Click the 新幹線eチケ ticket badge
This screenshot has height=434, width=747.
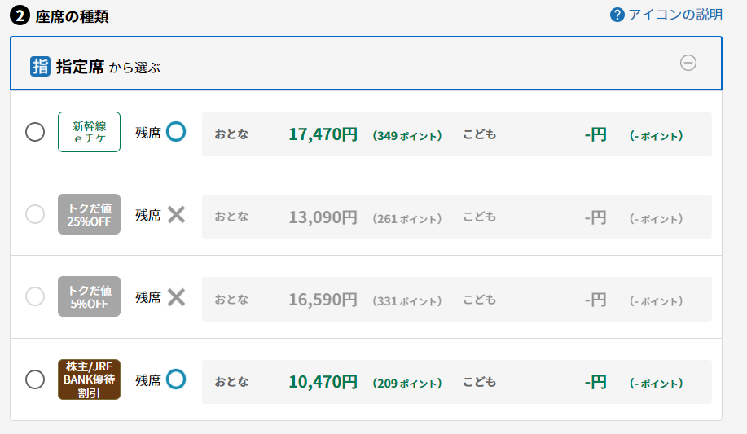pos(89,132)
